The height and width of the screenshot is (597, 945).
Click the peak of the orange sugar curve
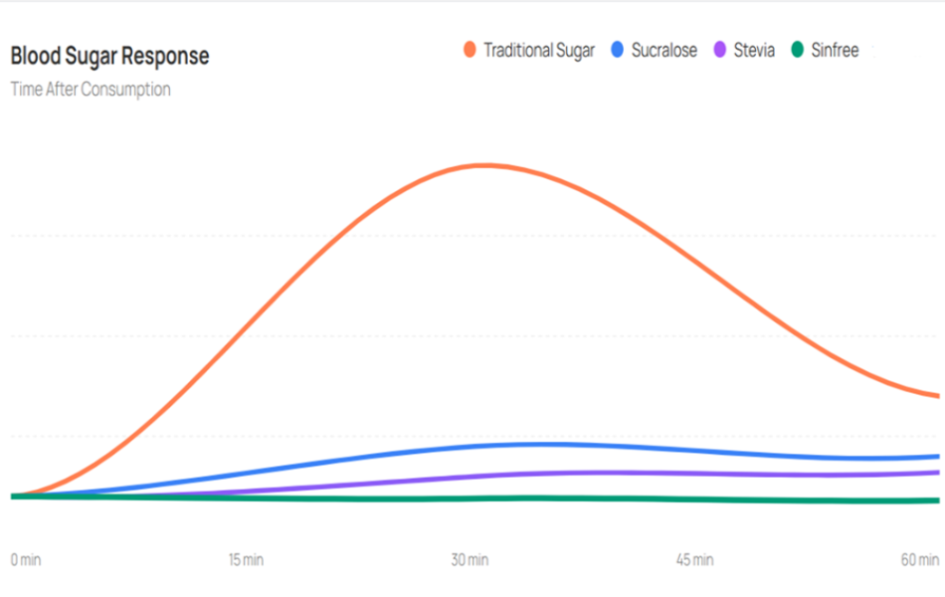pos(483,165)
